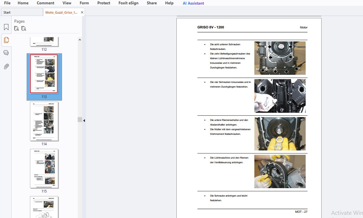Click the thumbnail scrollbar up arrow
The image size is (363, 218).
point(80,40)
